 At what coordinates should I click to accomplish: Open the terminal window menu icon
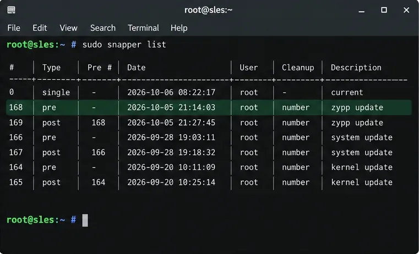tap(11, 10)
